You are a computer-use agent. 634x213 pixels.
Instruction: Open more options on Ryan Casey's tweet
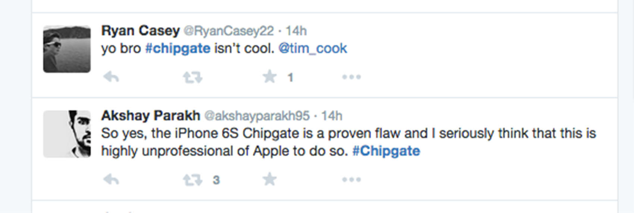click(351, 77)
